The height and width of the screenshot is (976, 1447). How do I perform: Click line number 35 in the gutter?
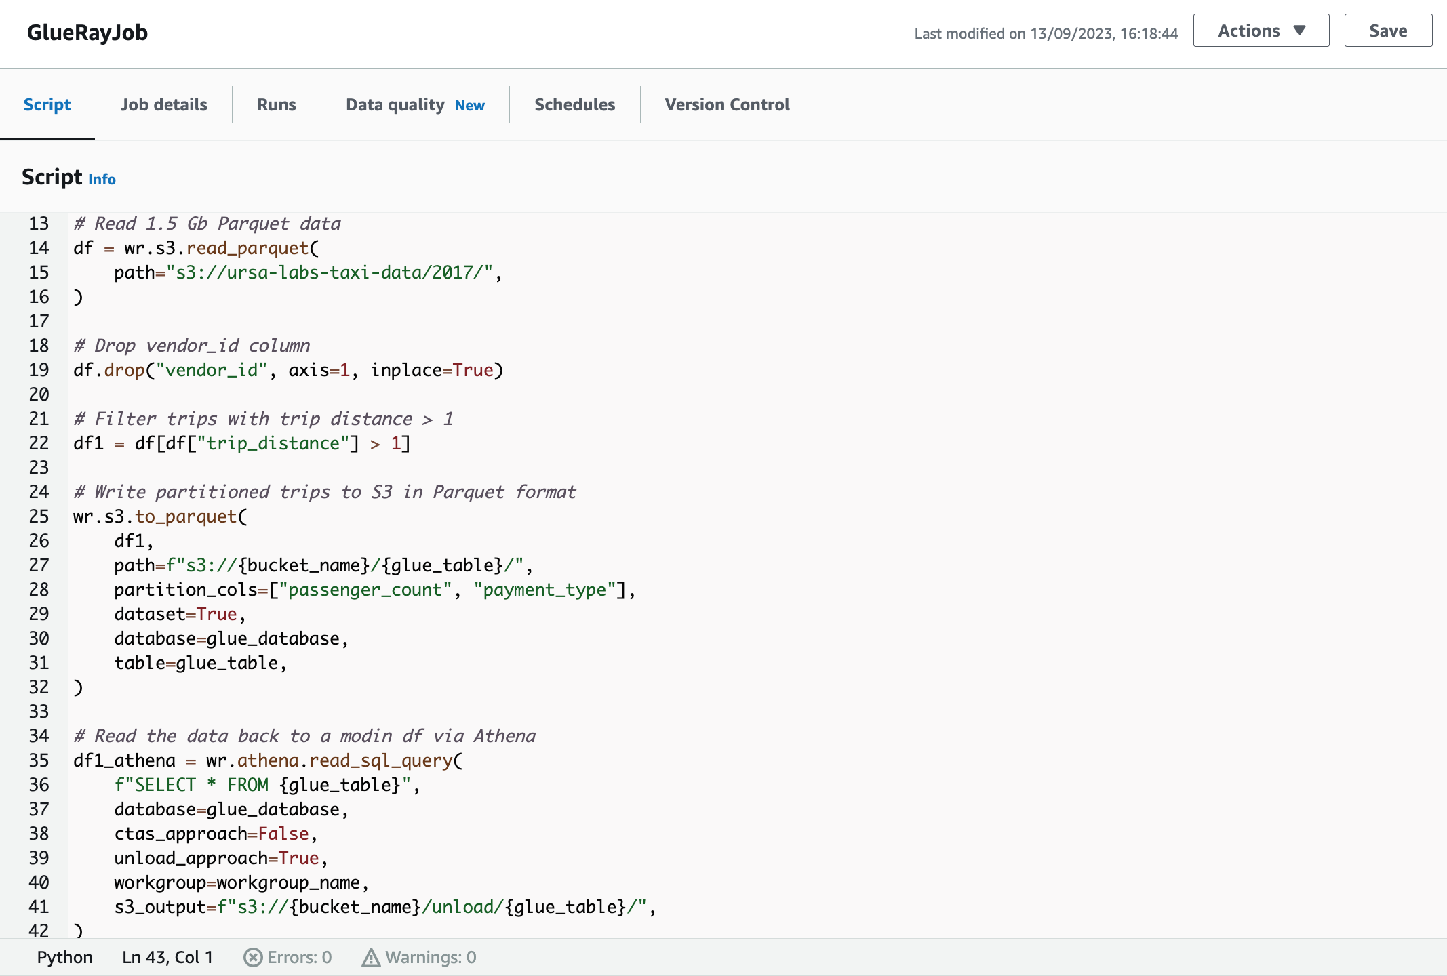coord(39,760)
